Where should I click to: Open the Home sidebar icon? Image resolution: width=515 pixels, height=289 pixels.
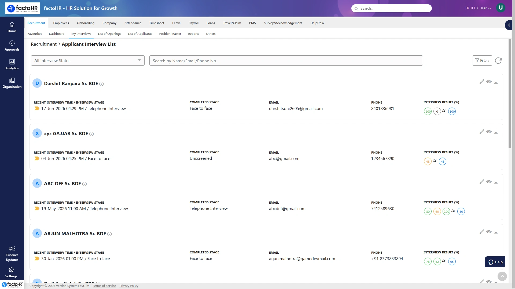12,27
